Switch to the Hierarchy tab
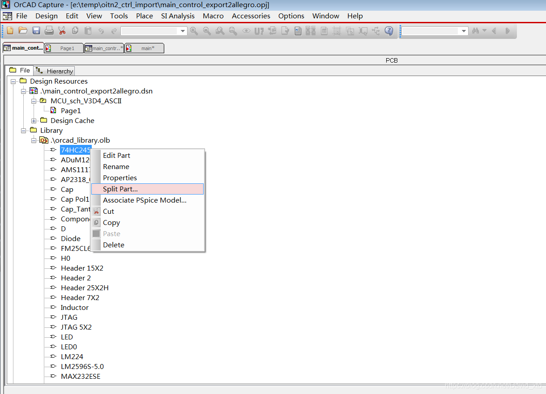Image resolution: width=546 pixels, height=394 pixels. pos(55,71)
